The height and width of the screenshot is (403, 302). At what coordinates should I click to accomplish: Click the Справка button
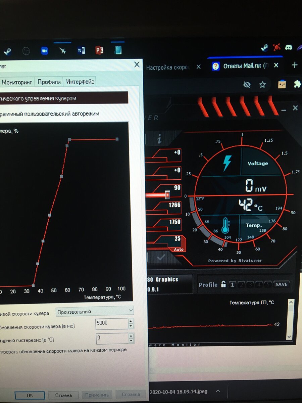pos(131,395)
